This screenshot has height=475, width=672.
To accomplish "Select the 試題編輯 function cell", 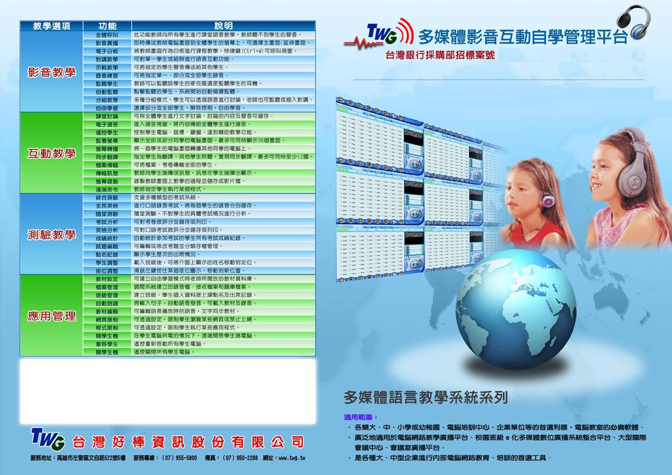I will coord(107,246).
